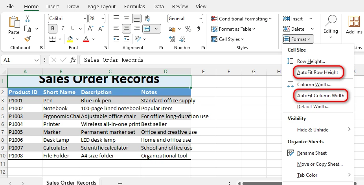Toggle Bottom Align
This screenshot has width=364, height=185.
point(137,18)
